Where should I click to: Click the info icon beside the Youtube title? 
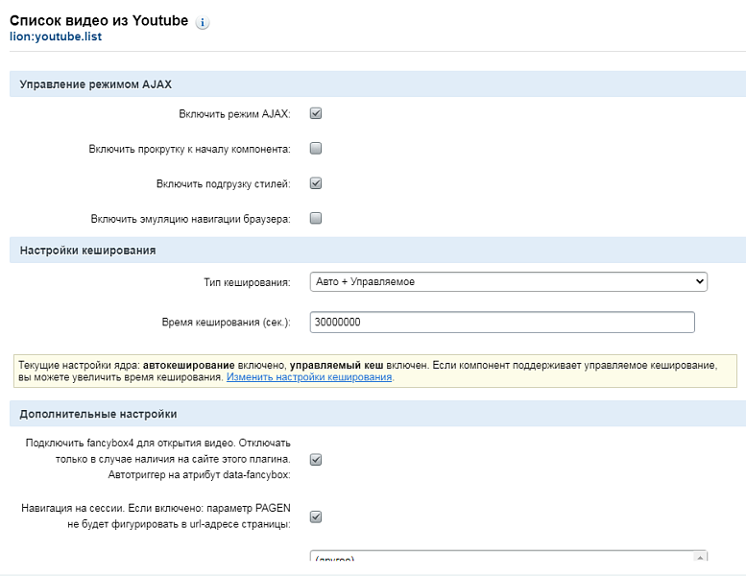203,22
